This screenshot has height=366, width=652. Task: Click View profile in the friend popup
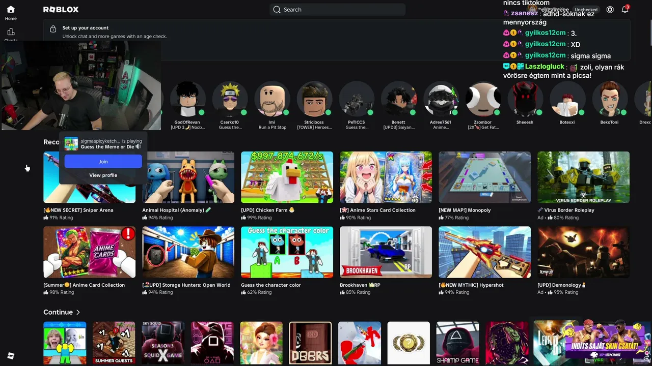pyautogui.click(x=103, y=175)
